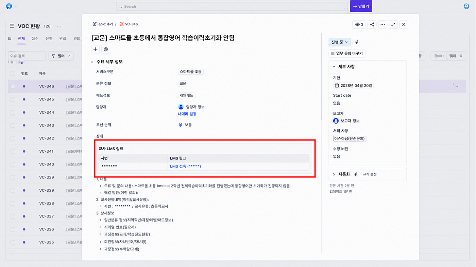
Task: Click the watchers eye button showing 2
Action: pos(359,24)
